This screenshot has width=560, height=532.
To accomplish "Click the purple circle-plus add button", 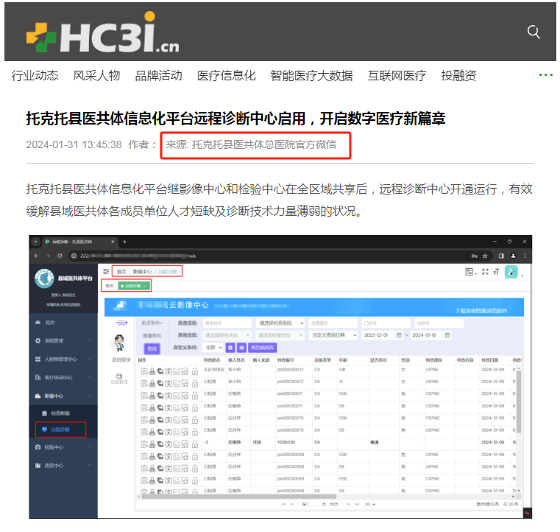I will [230, 348].
